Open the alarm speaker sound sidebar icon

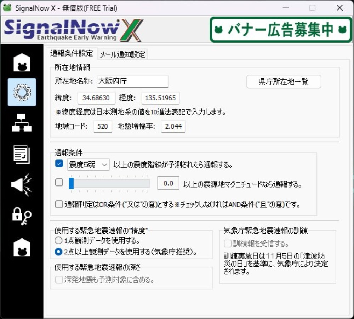[x=22, y=185]
